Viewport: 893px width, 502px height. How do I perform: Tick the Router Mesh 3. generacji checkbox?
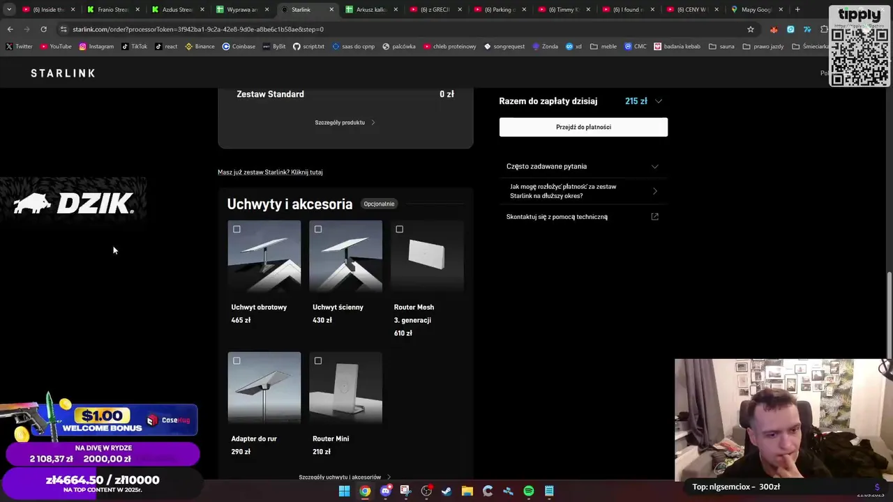pos(399,229)
